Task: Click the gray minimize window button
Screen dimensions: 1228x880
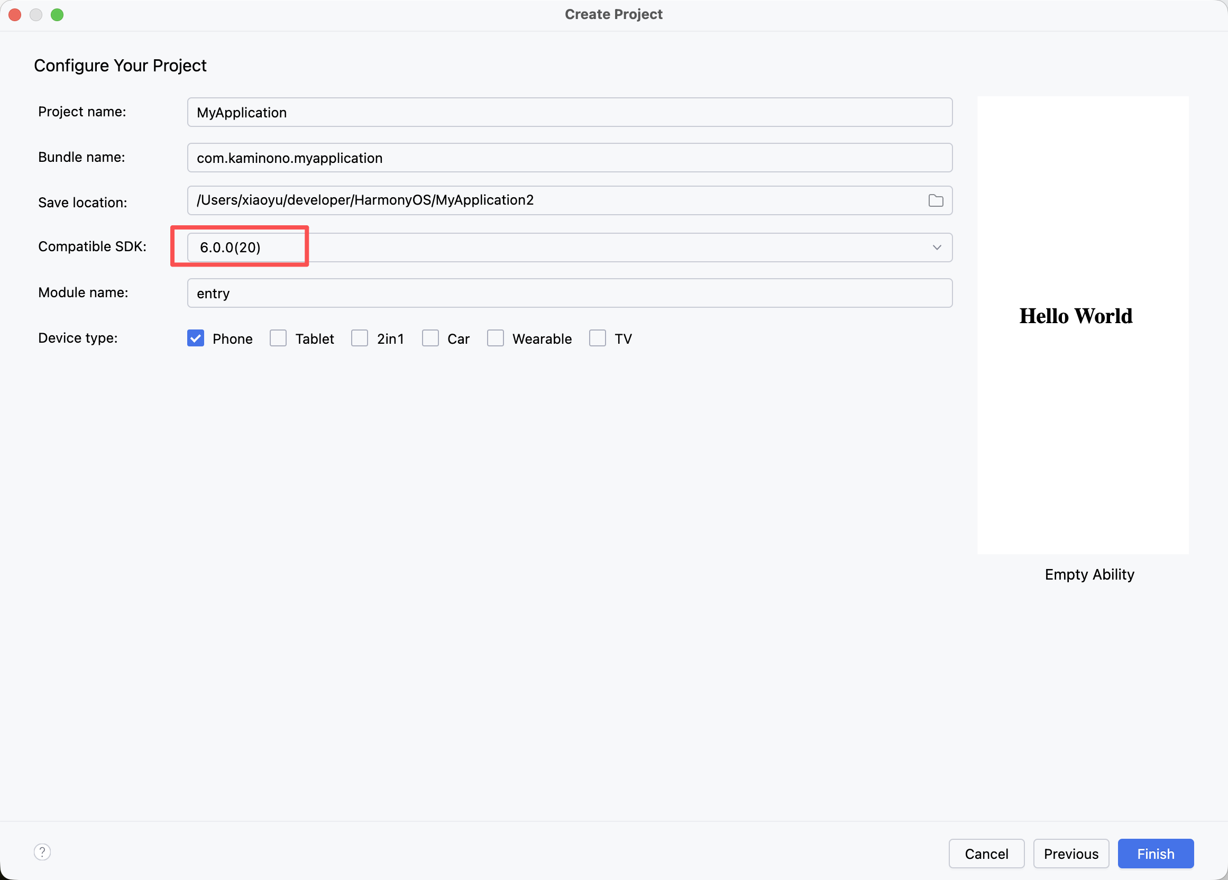Action: pyautogui.click(x=36, y=15)
